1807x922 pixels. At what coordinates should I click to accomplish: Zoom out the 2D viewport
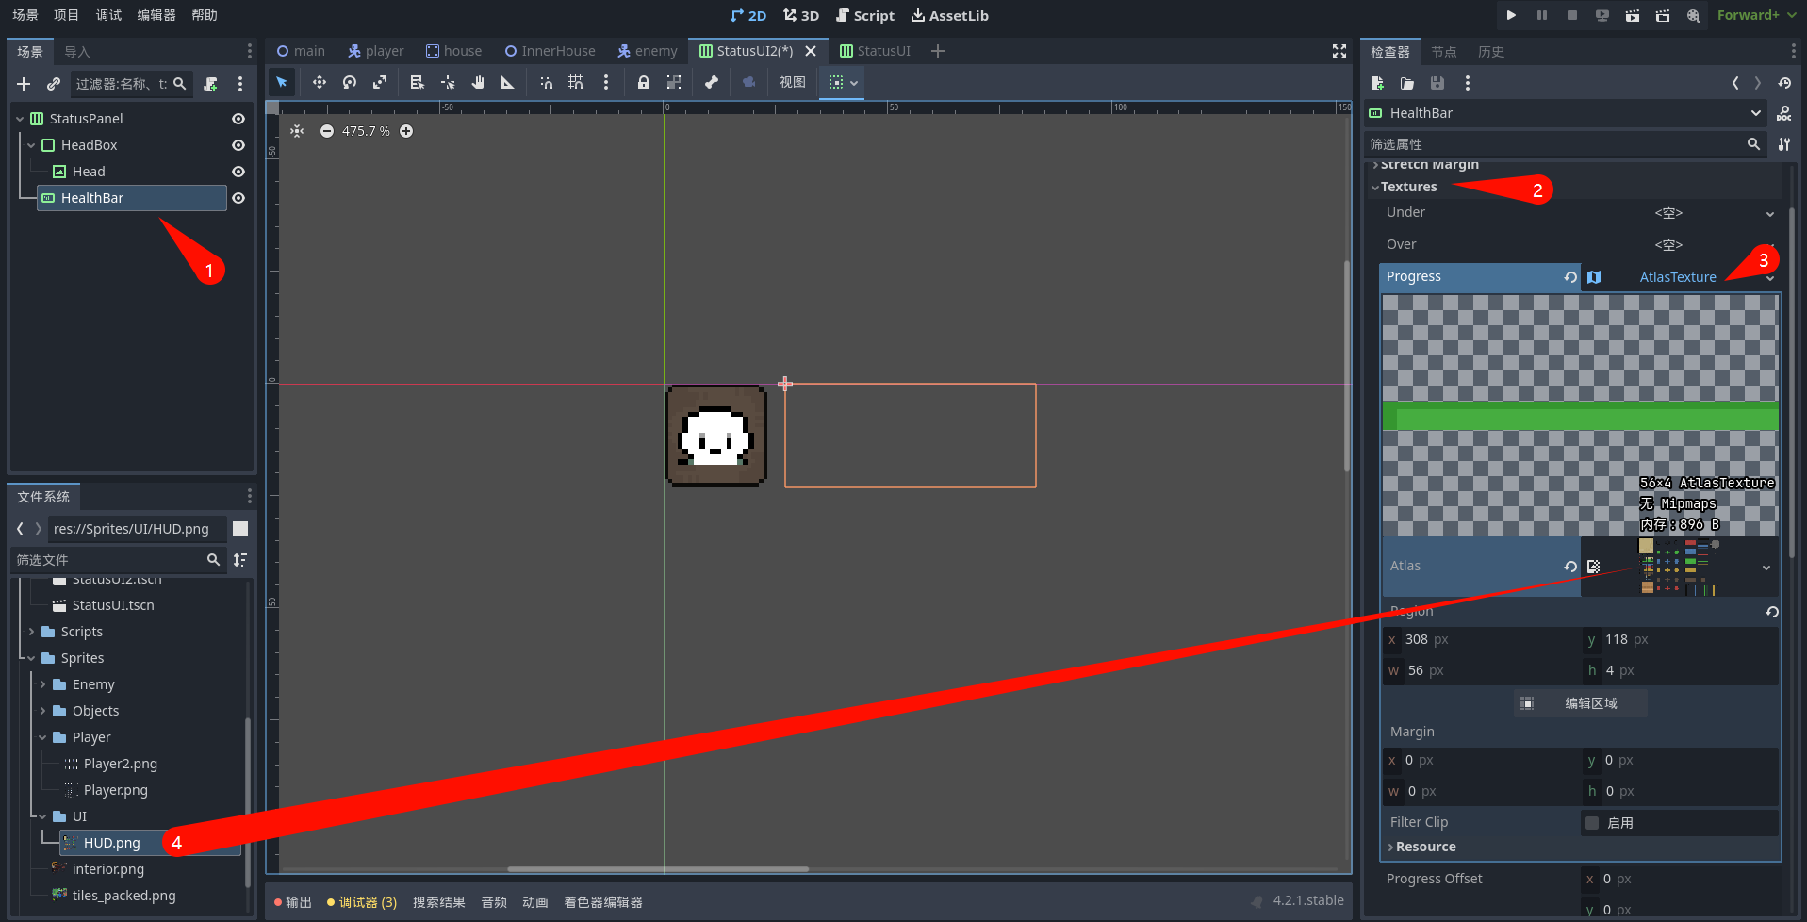pos(326,131)
